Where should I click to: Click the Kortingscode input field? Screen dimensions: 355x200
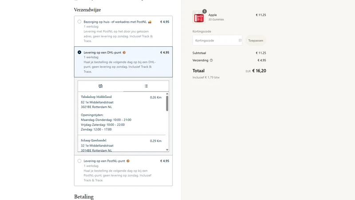(217, 40)
